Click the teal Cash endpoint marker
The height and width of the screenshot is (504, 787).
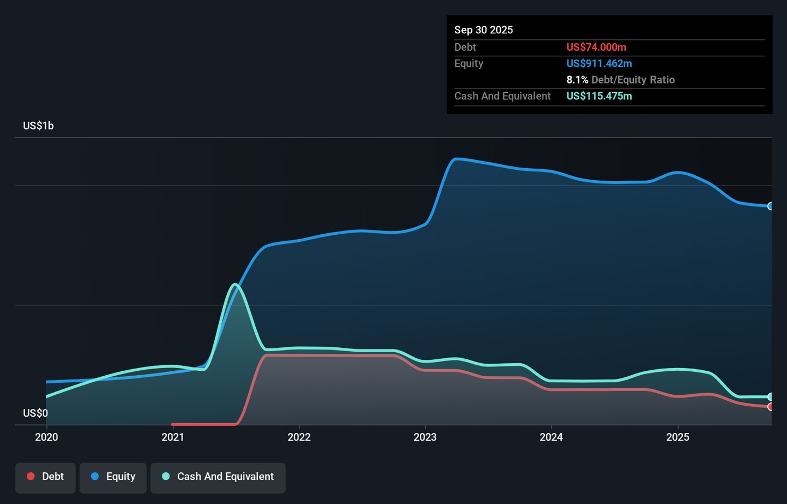tap(771, 397)
